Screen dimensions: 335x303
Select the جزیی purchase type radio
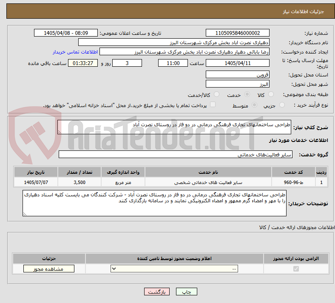click(282, 105)
